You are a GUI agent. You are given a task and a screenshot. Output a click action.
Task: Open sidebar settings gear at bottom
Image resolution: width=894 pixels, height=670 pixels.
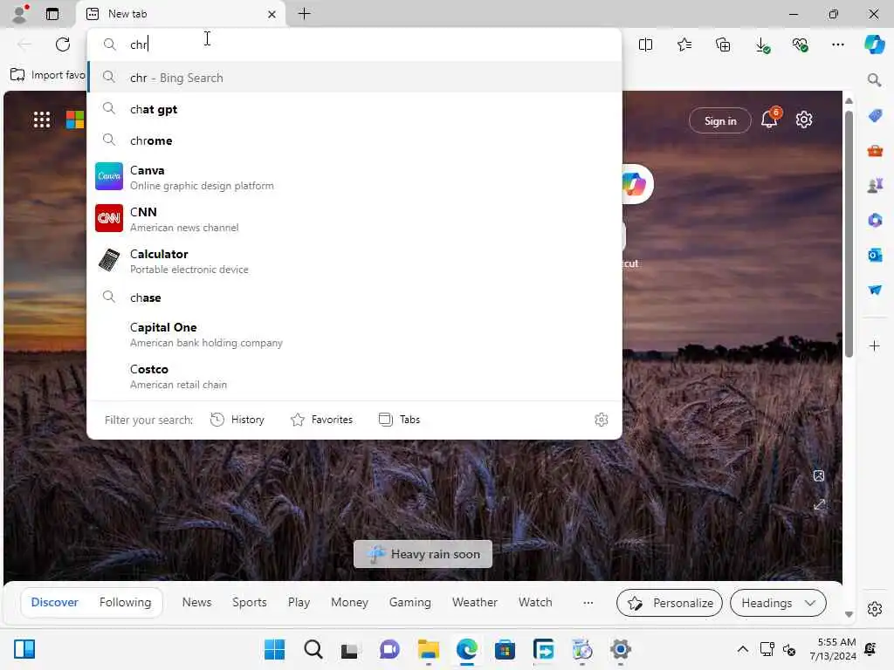point(875,608)
